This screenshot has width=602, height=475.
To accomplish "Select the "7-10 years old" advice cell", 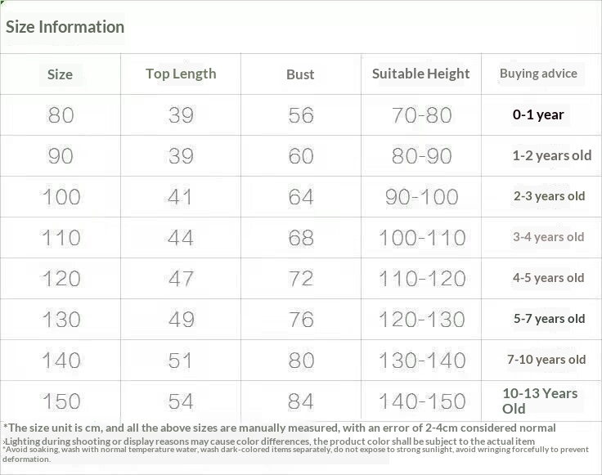I will pos(546,360).
